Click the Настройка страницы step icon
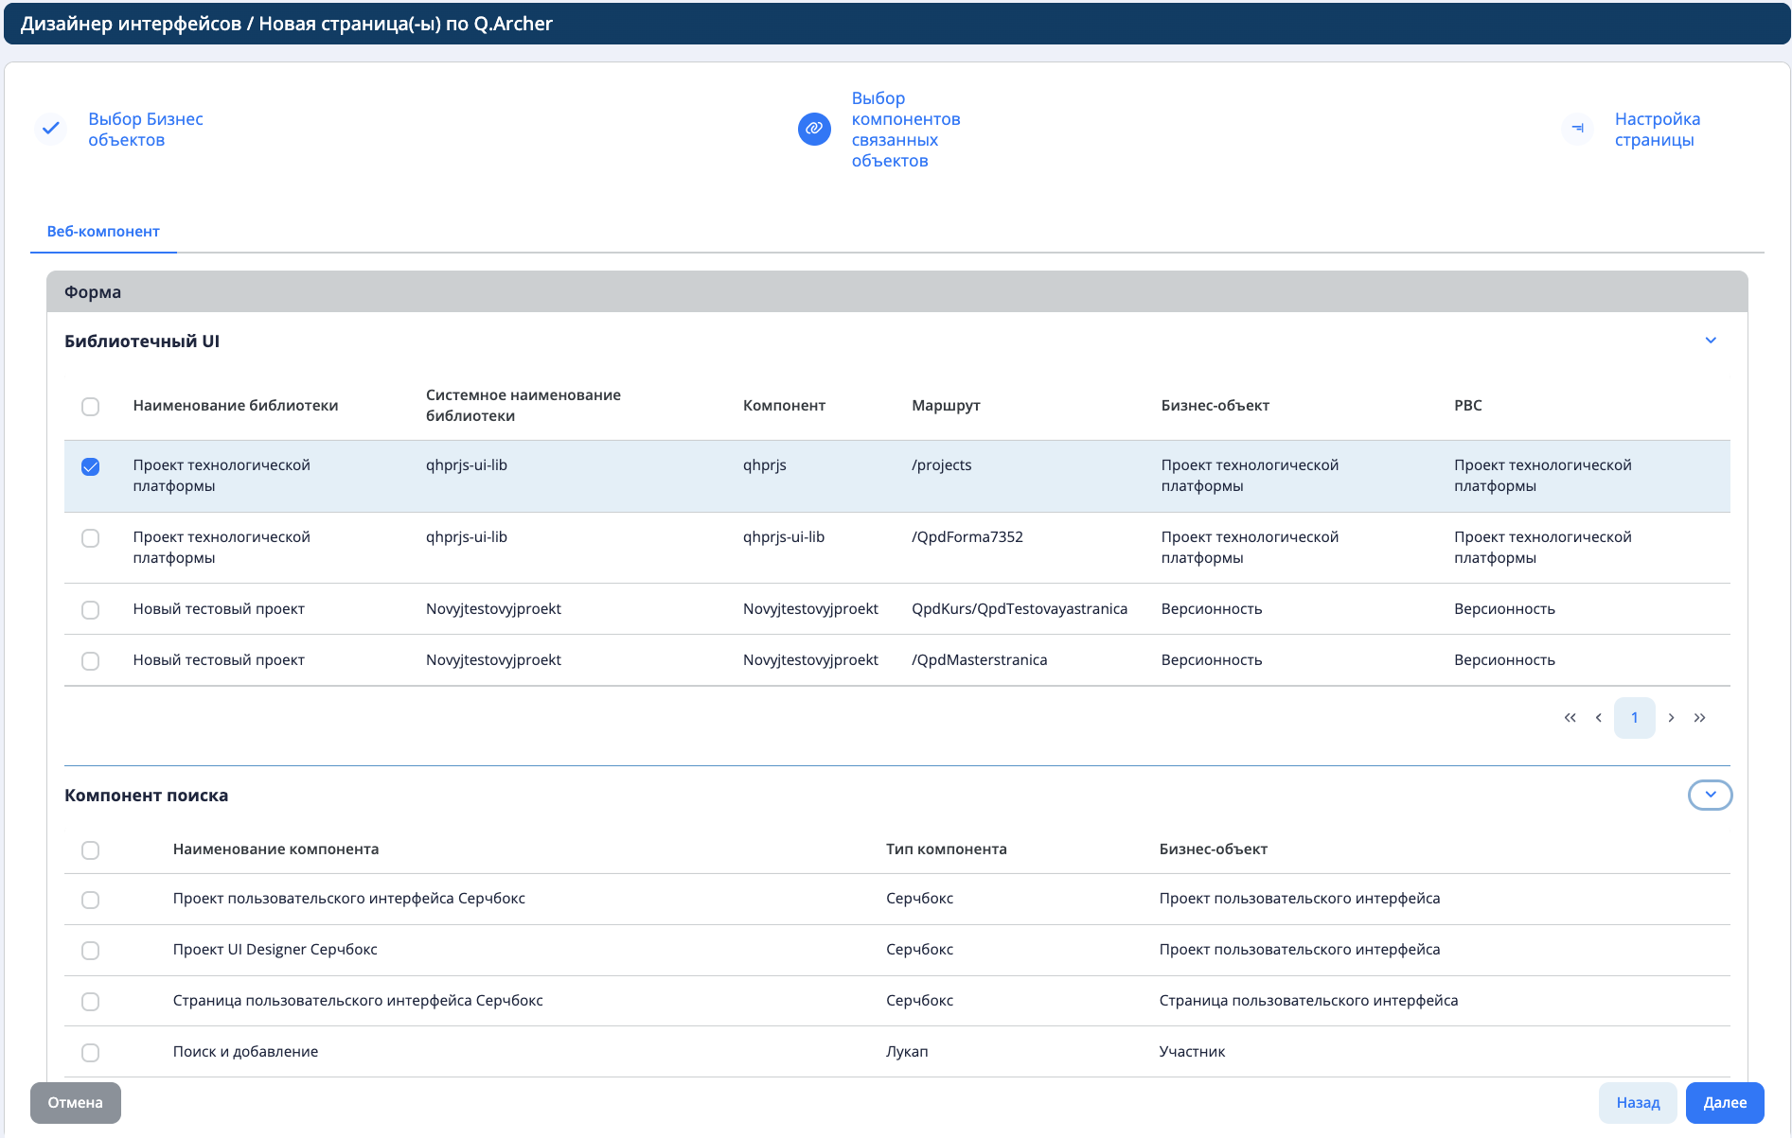The image size is (1792, 1138). click(1577, 129)
